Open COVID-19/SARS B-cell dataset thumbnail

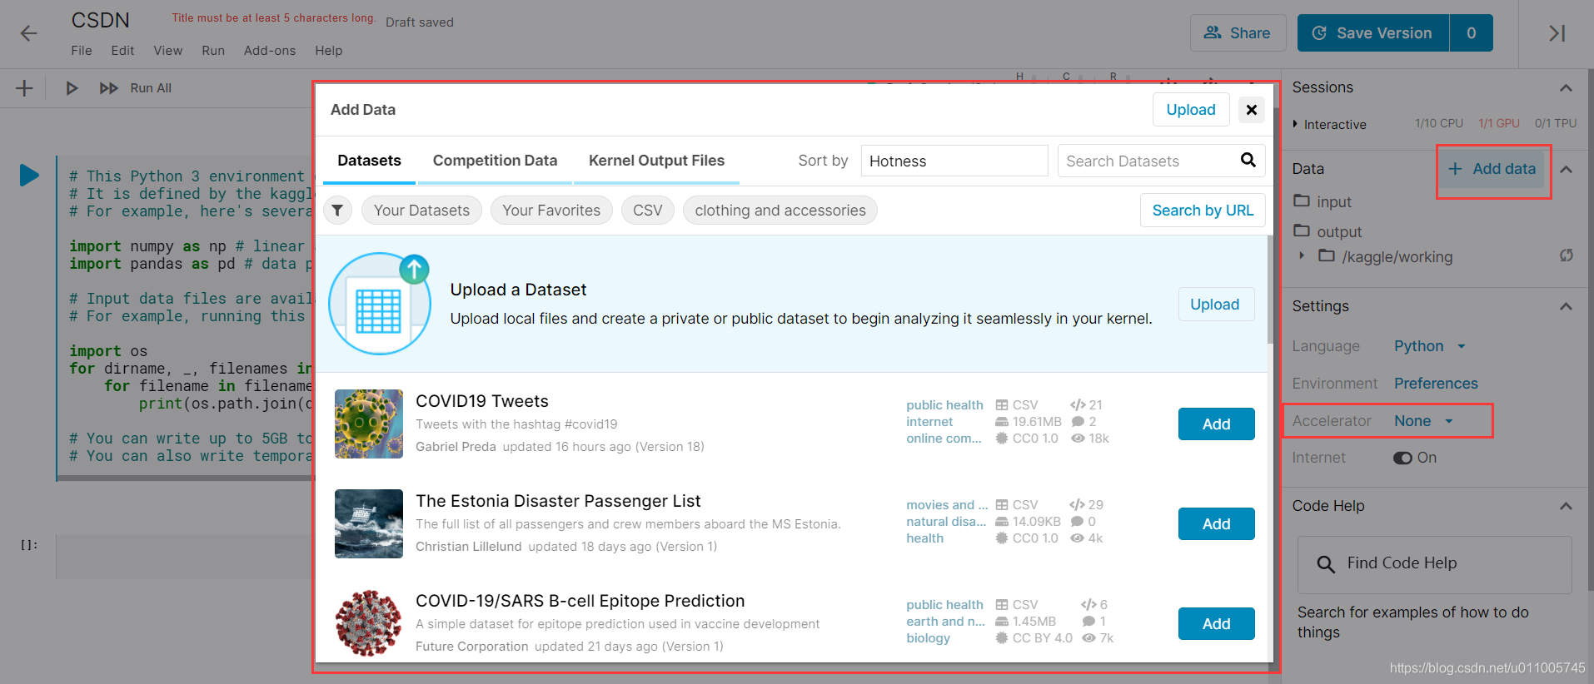(369, 623)
